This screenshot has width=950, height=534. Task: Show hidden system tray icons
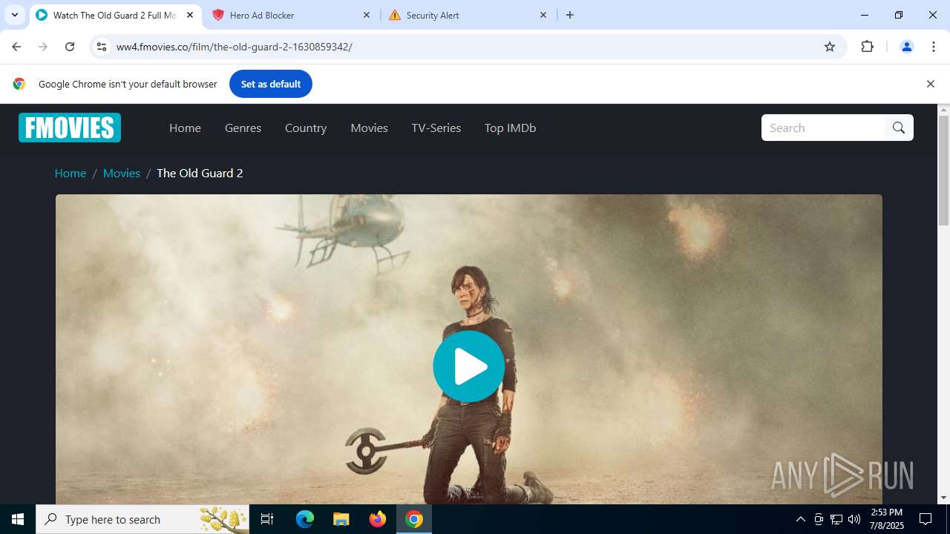pyautogui.click(x=800, y=519)
